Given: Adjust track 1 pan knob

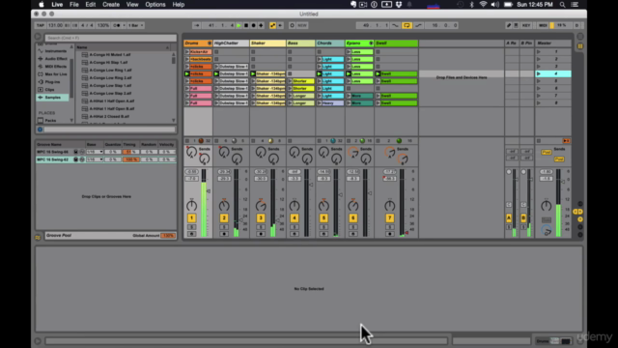Looking at the screenshot, I should click(191, 205).
